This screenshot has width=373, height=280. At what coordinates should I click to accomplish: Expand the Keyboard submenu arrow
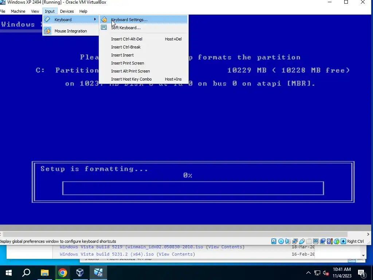(x=95, y=19)
